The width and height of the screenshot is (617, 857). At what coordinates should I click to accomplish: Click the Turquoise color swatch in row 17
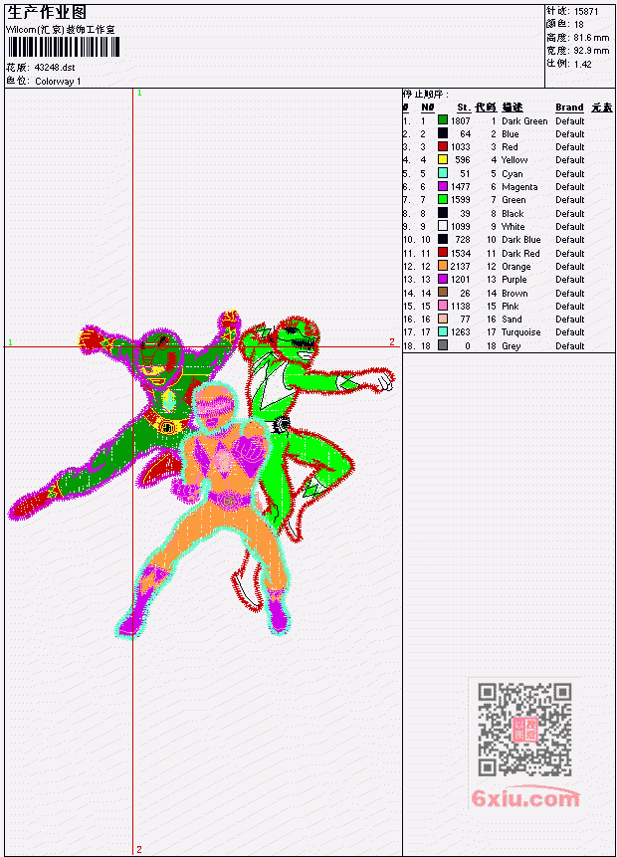pos(443,331)
